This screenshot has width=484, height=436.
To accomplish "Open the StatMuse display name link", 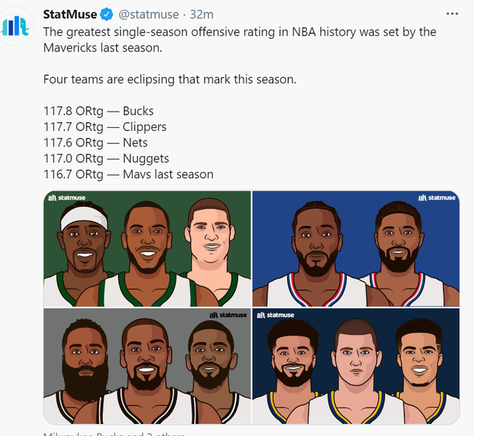I will pyautogui.click(x=70, y=14).
